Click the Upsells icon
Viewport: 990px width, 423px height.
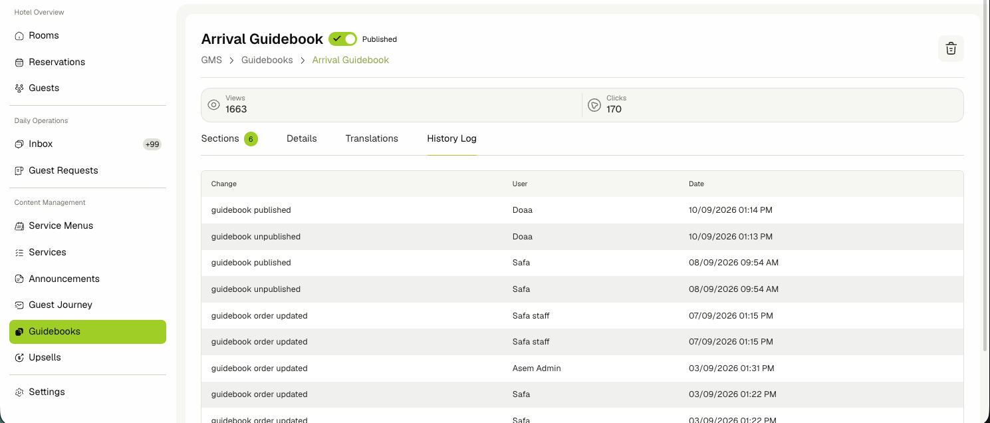(19, 358)
